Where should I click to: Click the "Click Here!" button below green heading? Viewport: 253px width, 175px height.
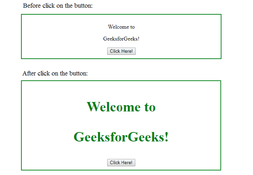click(x=121, y=163)
